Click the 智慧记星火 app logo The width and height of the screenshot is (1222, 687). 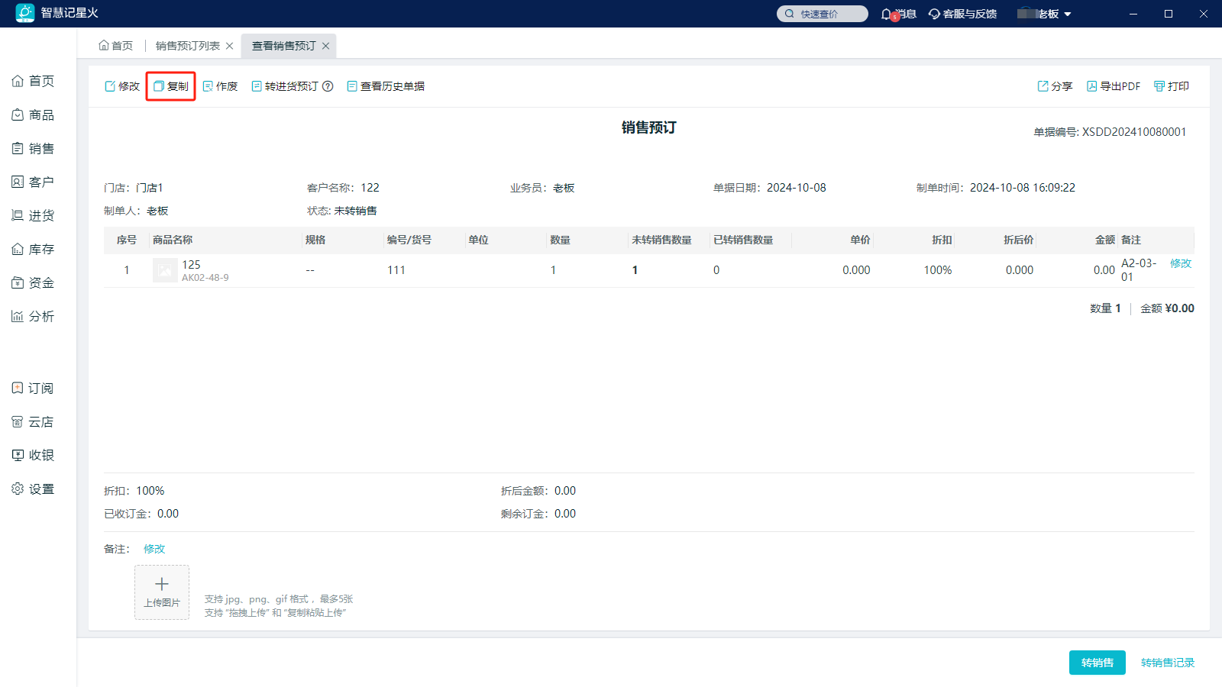click(x=25, y=13)
